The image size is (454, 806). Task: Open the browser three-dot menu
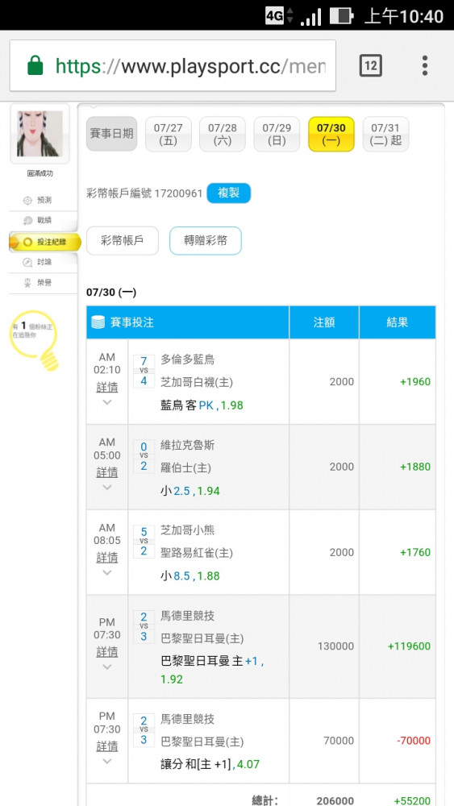(425, 66)
